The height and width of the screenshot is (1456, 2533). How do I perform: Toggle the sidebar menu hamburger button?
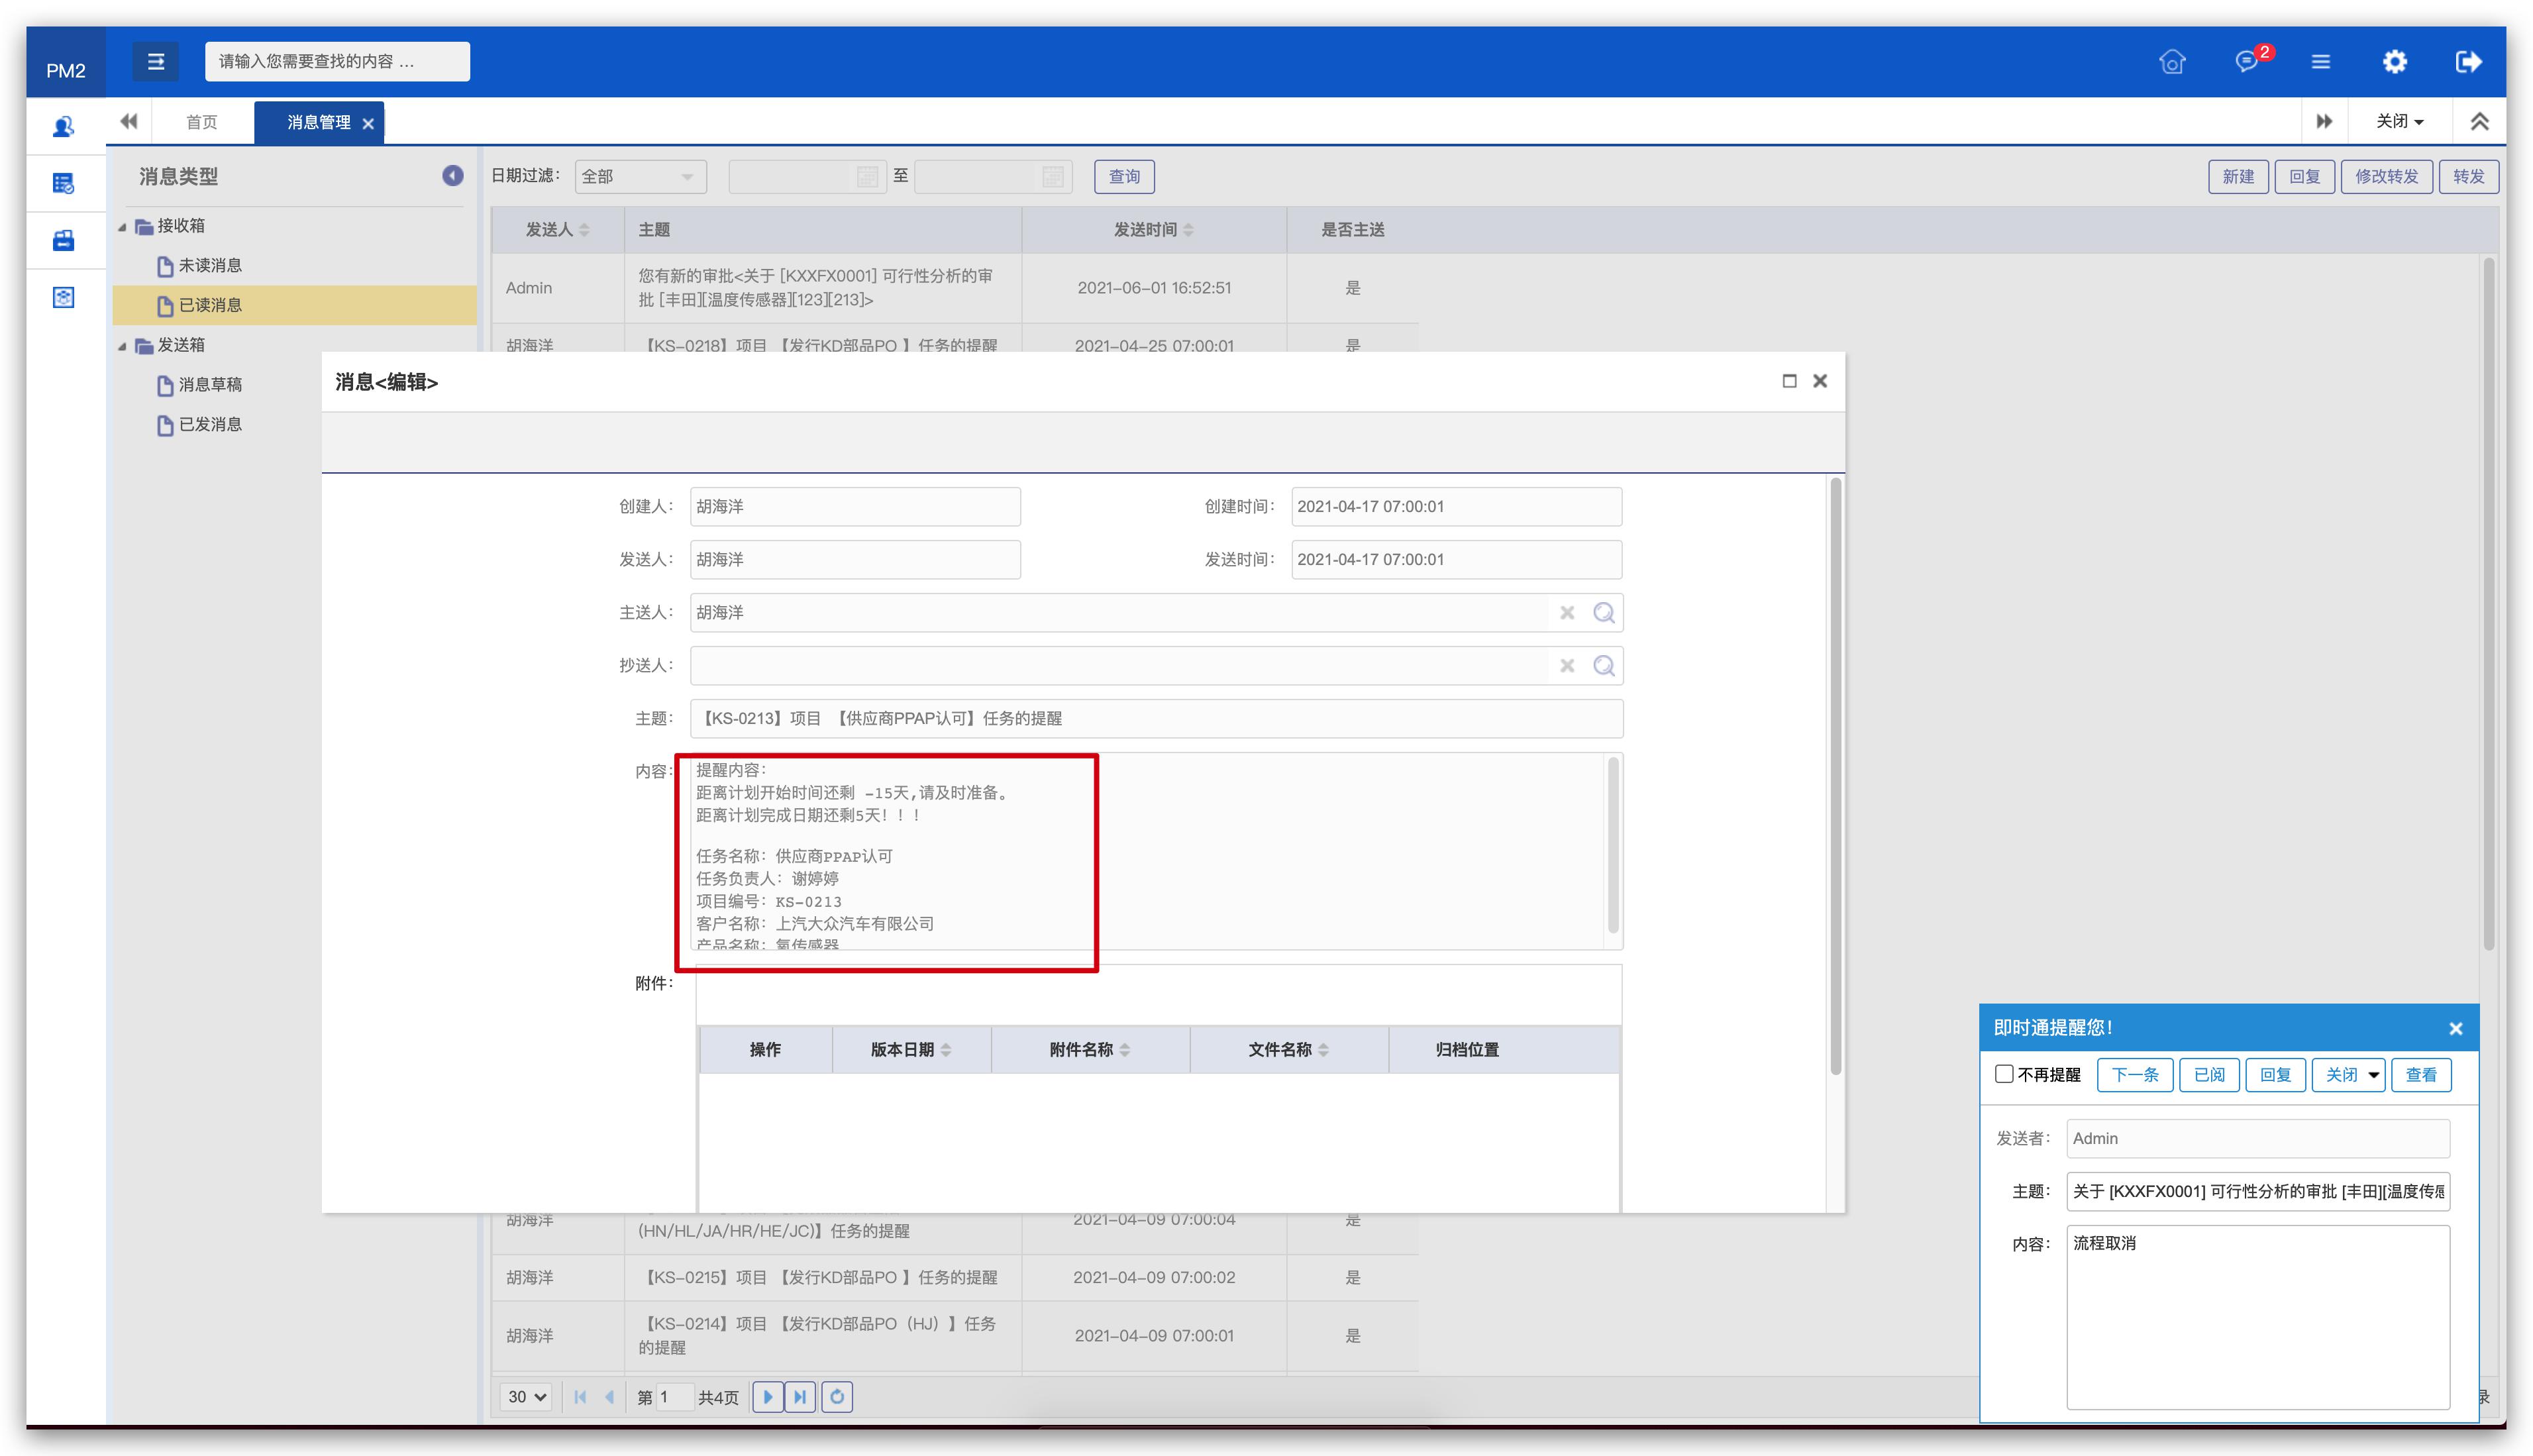coord(156,62)
